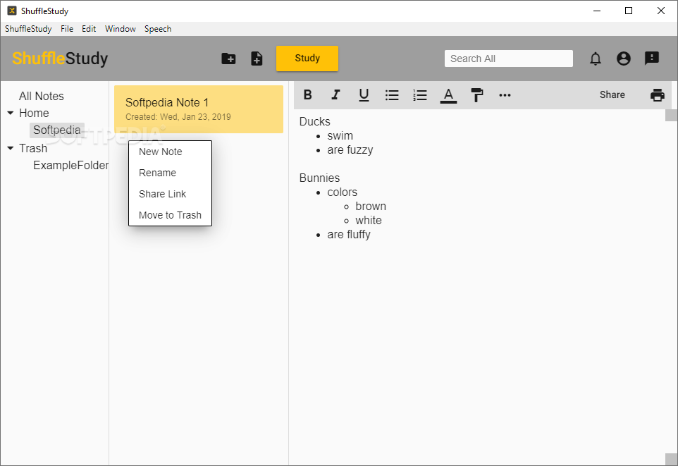Collapse the Trash folder tree
This screenshot has height=466, width=678.
tap(11, 148)
